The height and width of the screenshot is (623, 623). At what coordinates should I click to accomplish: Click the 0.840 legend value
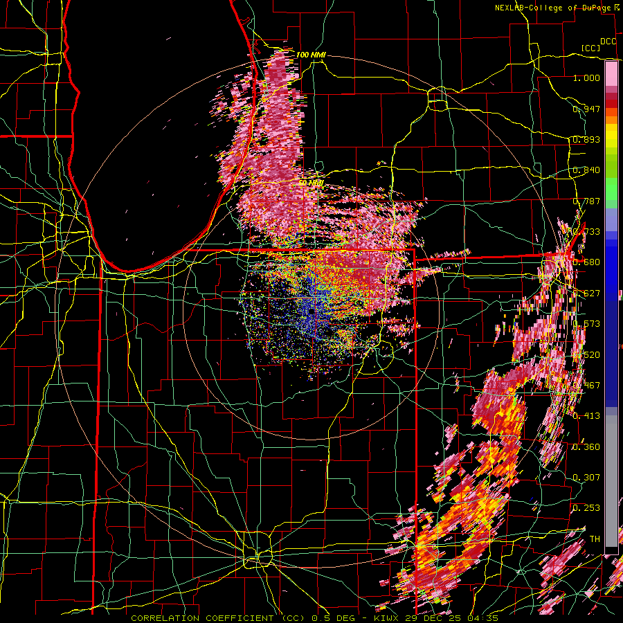(586, 170)
